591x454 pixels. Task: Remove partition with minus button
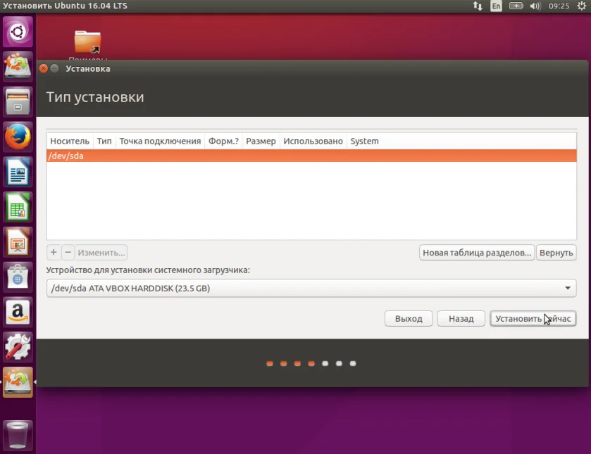click(68, 253)
